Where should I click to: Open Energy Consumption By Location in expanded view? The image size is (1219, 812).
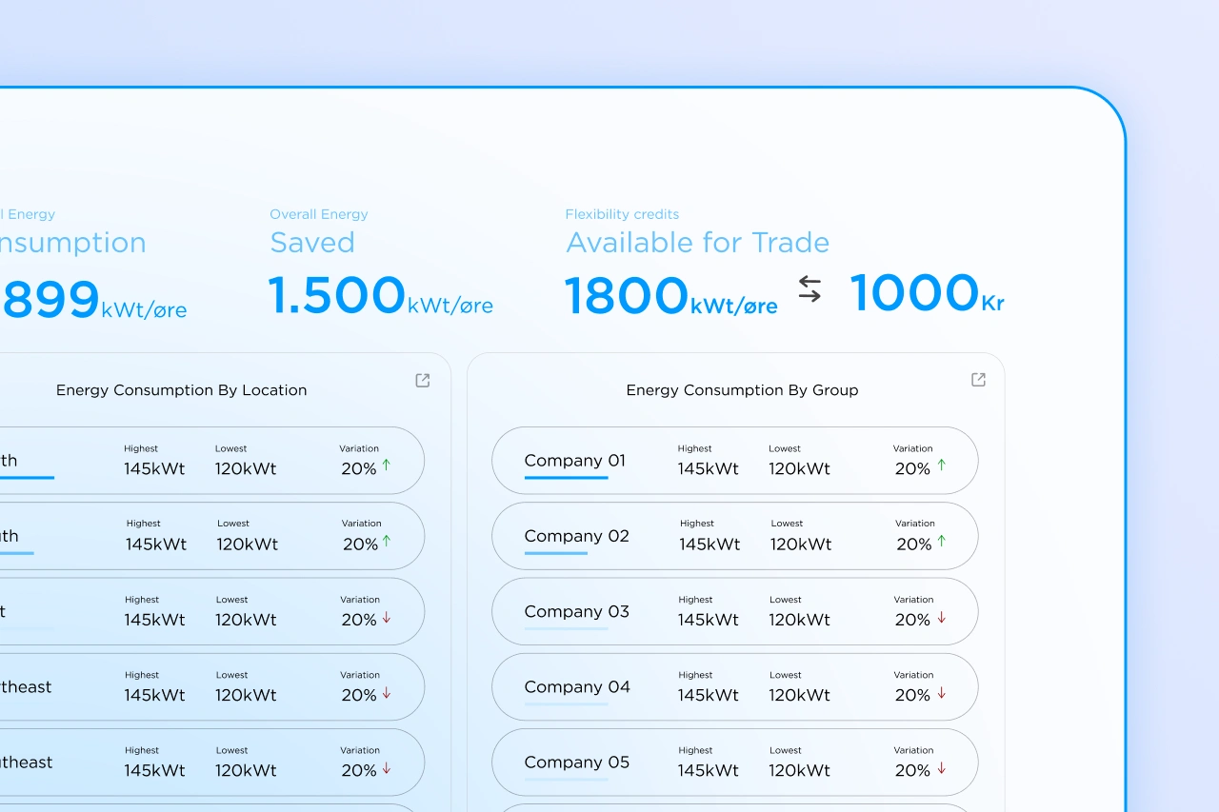pyautogui.click(x=423, y=381)
